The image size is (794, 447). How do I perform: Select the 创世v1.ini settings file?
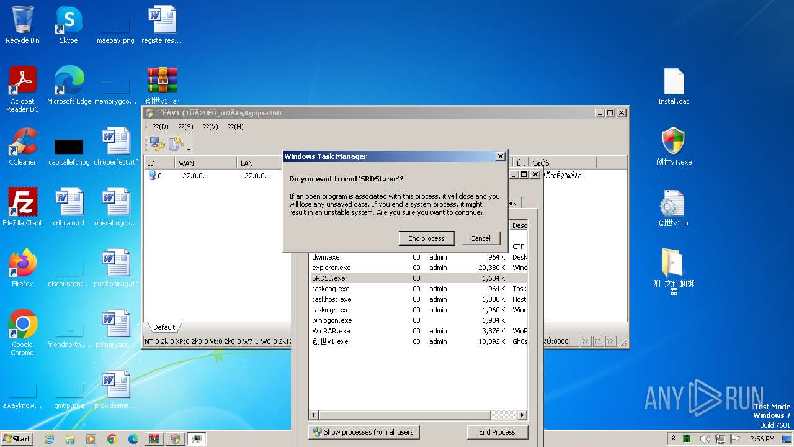tap(674, 207)
